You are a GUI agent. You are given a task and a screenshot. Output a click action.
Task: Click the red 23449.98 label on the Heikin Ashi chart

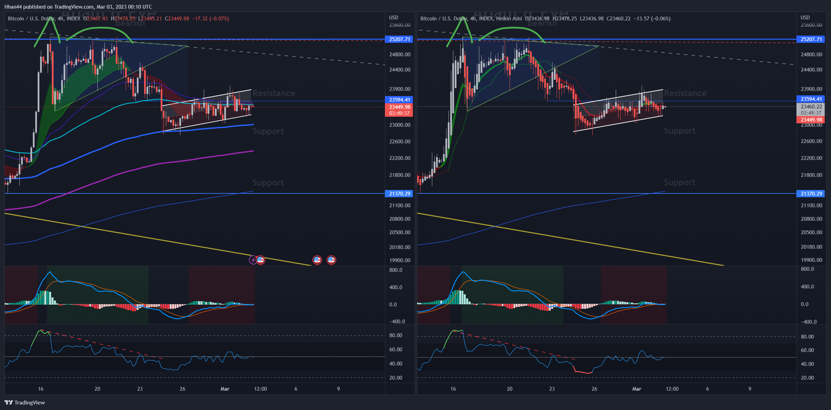(811, 120)
